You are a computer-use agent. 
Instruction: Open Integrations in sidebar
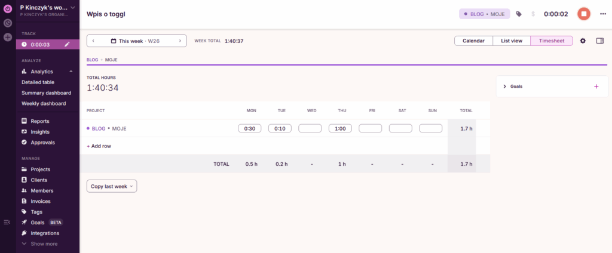(45, 233)
